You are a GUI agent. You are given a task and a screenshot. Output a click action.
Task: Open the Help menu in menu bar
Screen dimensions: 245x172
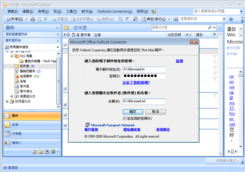(x=143, y=11)
